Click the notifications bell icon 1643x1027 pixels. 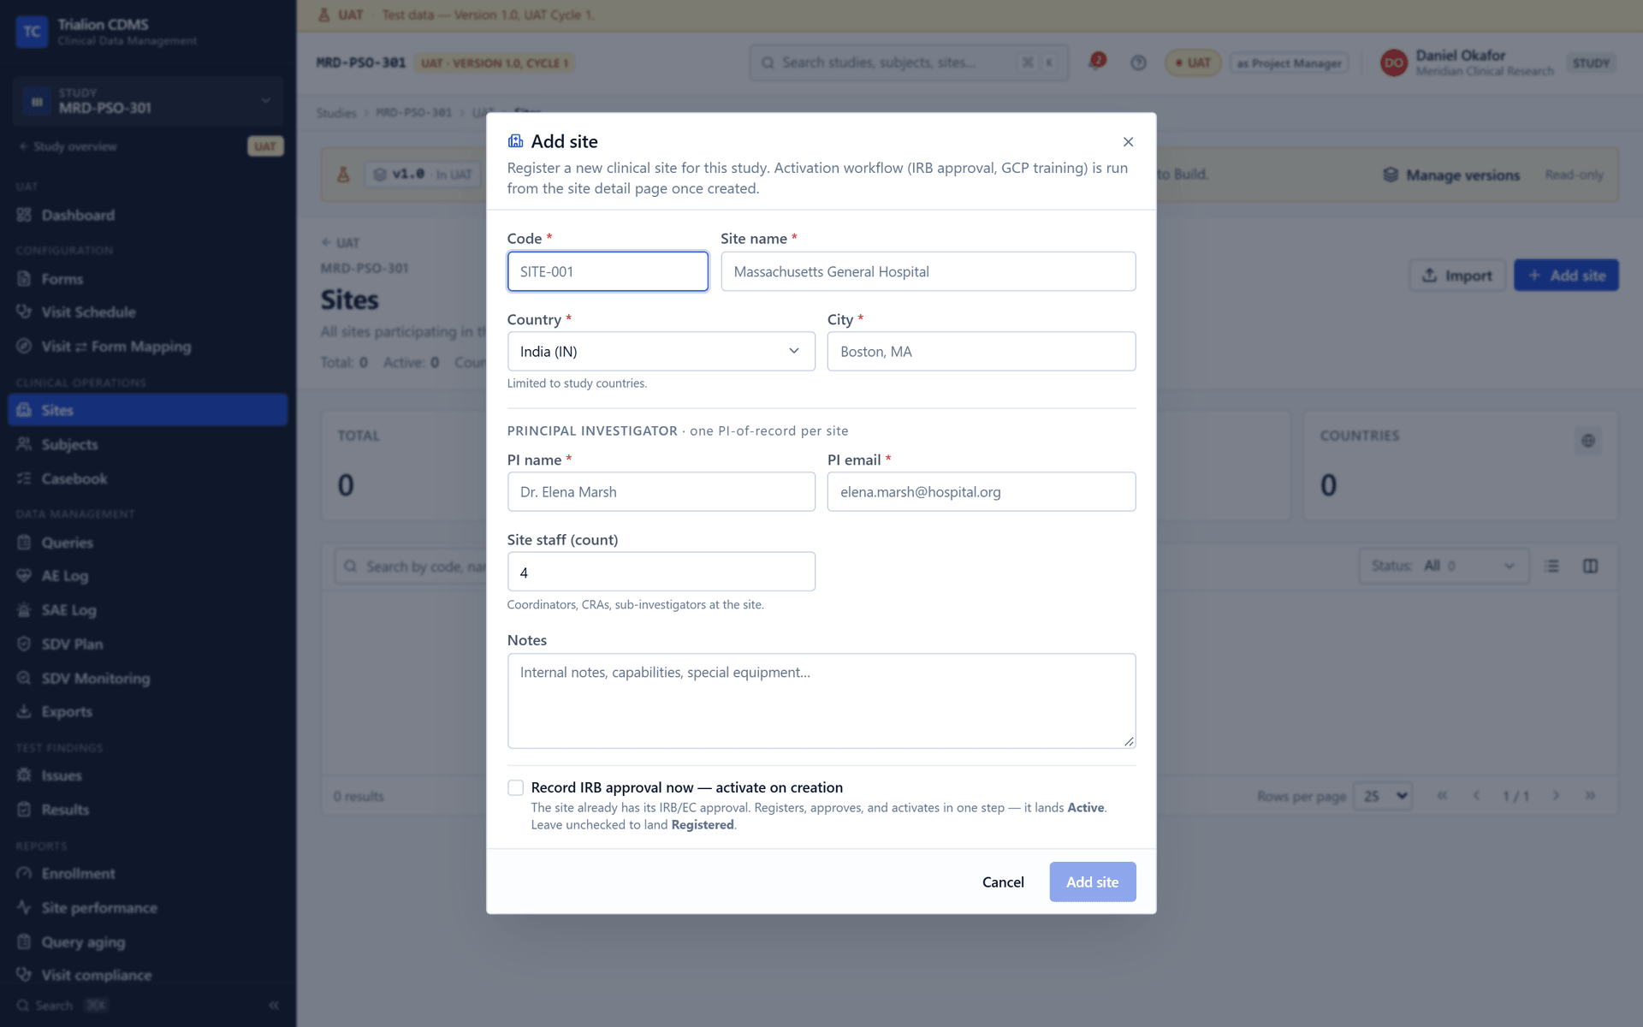click(x=1096, y=62)
